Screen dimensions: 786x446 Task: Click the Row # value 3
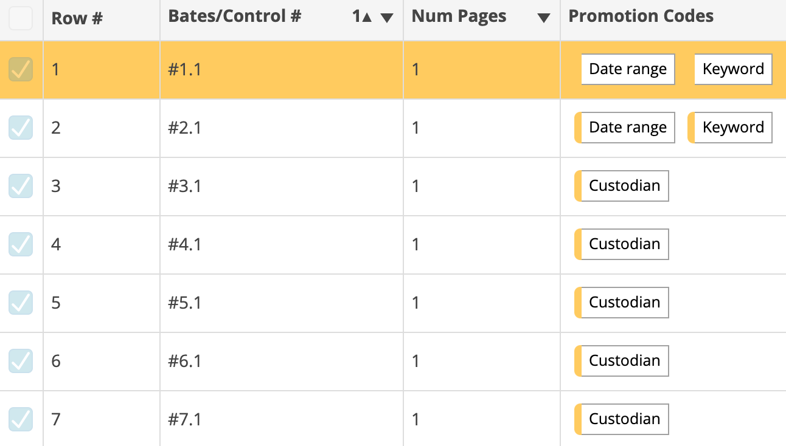pyautogui.click(x=56, y=186)
